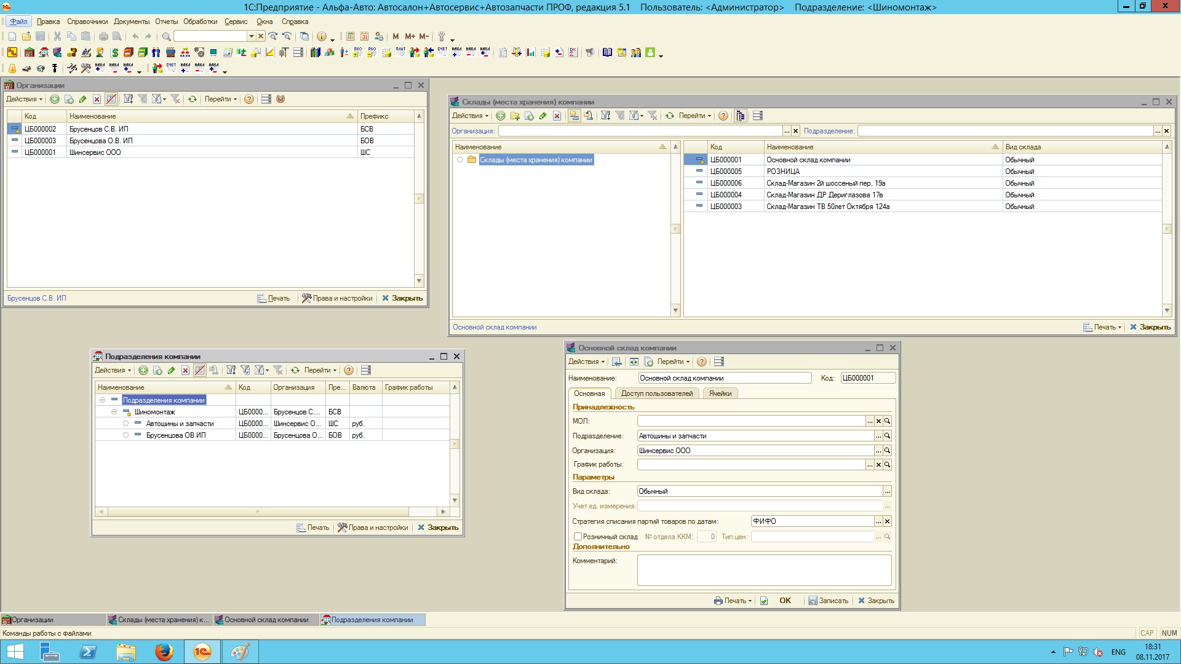Open Перейти dropdown in Склады window
Screen dimensions: 1181x664
695,116
